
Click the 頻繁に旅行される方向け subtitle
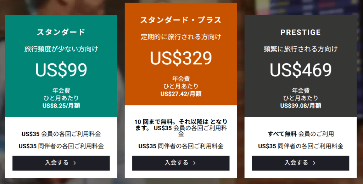[x=301, y=49]
